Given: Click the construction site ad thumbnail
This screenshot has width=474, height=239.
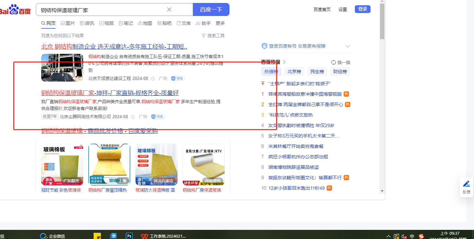Looking at the screenshot, I should [x=62, y=68].
